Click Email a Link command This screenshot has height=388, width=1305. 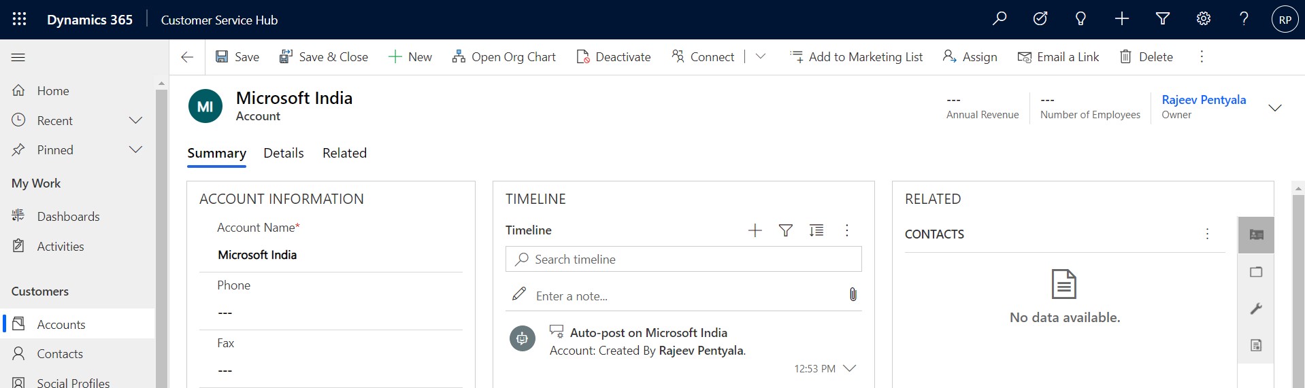pos(1058,57)
